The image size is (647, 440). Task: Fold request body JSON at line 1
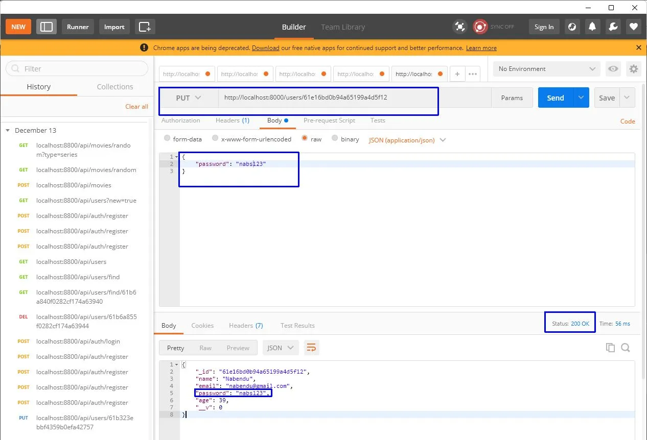(x=177, y=157)
